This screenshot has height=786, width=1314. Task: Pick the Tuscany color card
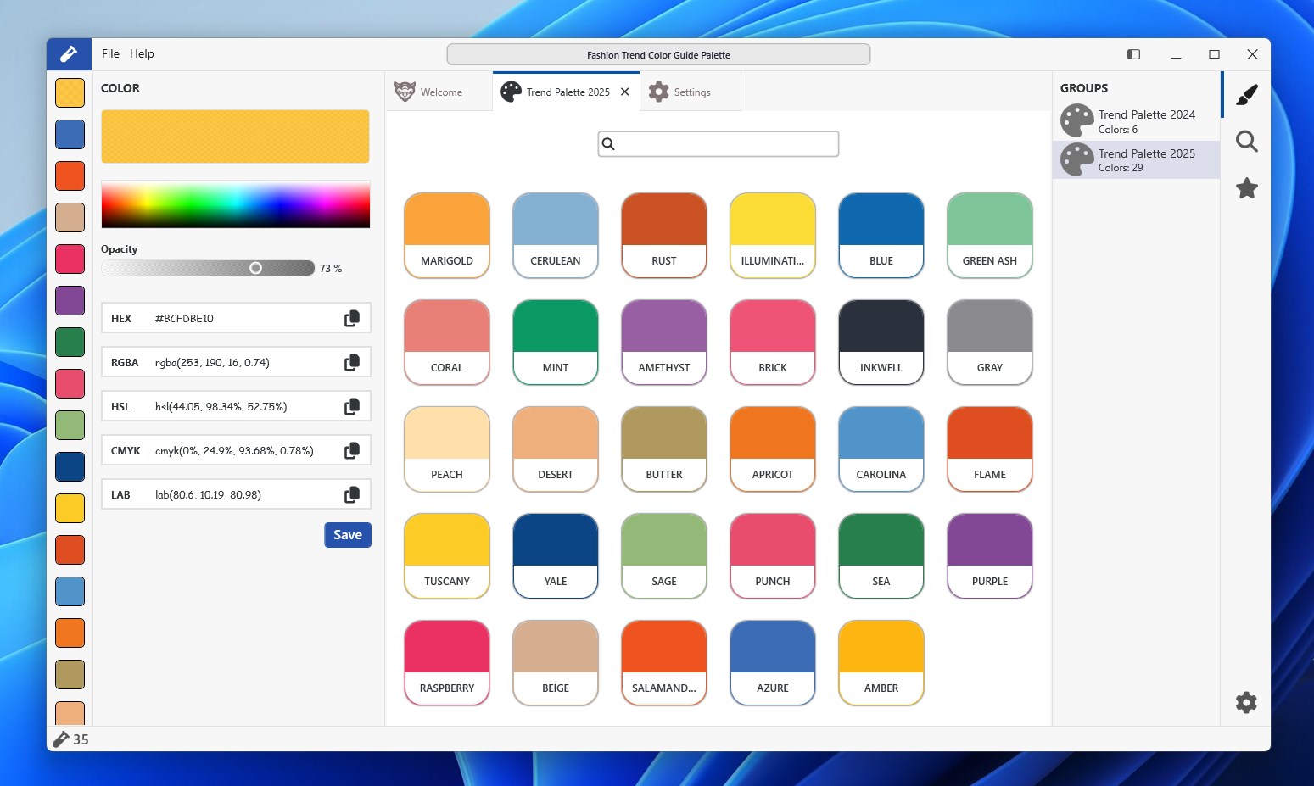[x=447, y=556]
